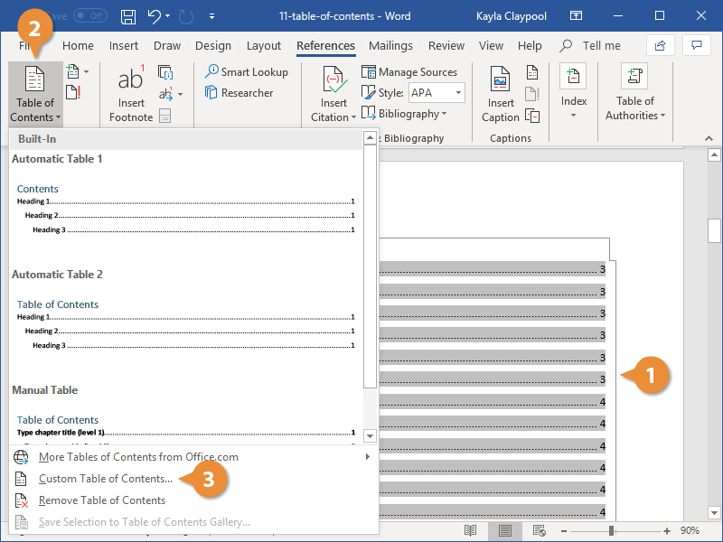
Task: Open the Review ribbon tab
Action: (446, 46)
